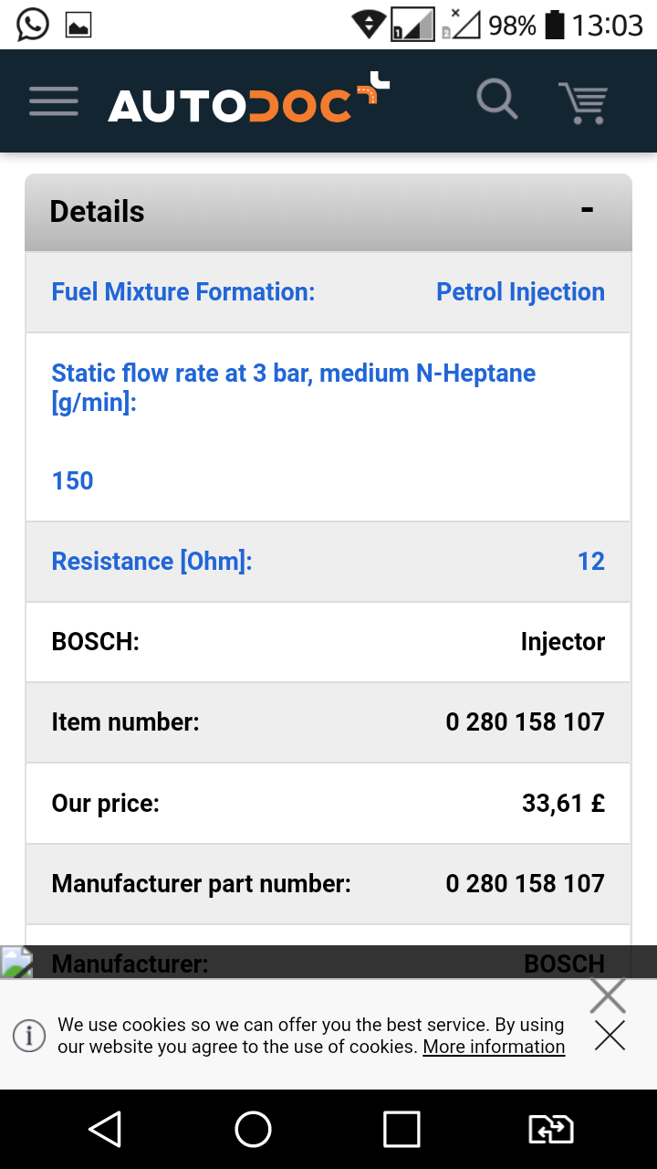Collapse the Details section with minus
The width and height of the screenshot is (657, 1169).
click(x=587, y=210)
